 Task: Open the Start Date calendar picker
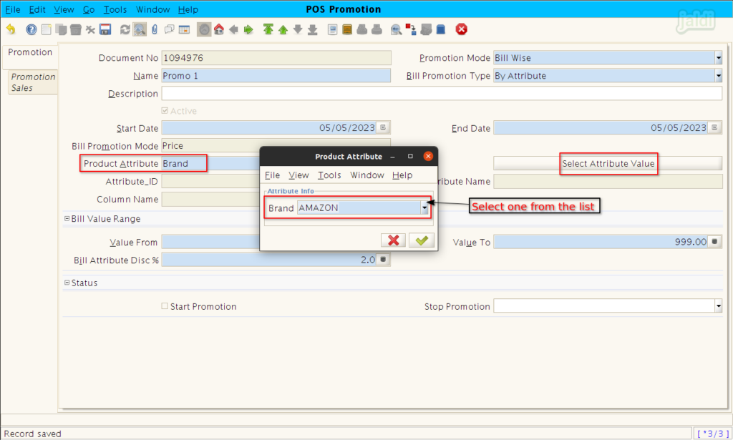384,127
